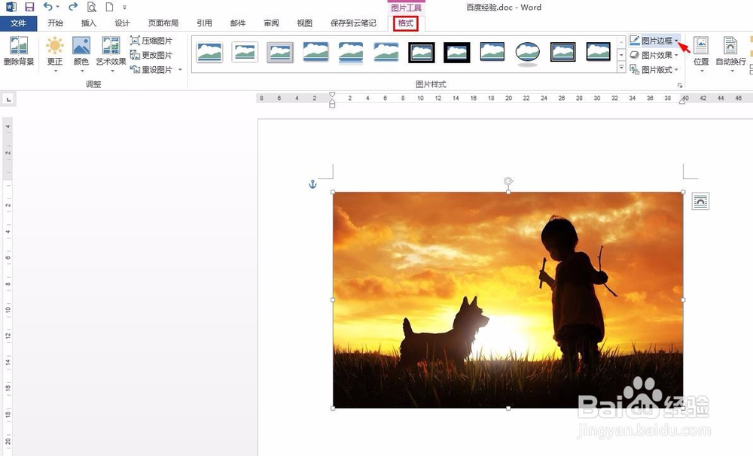This screenshot has width=753, height=456.
Task: Open the quick access toolbar customize arrow
Action: click(124, 8)
